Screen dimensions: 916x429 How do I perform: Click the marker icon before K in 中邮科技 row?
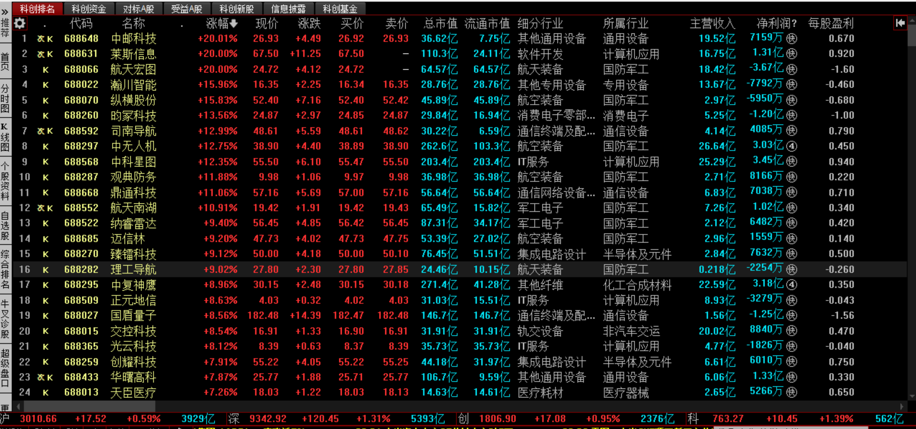point(41,39)
